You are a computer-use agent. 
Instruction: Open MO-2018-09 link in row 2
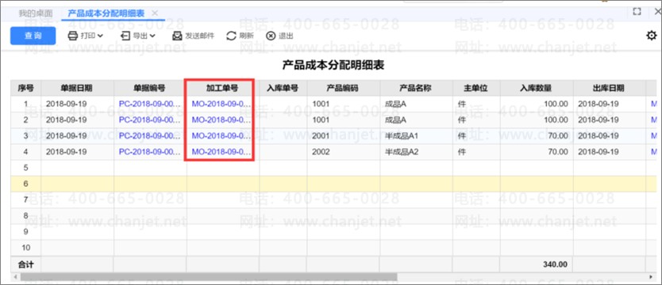(x=221, y=120)
